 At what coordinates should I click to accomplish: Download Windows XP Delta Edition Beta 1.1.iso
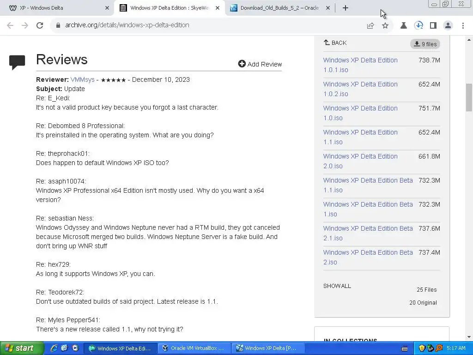click(x=368, y=185)
